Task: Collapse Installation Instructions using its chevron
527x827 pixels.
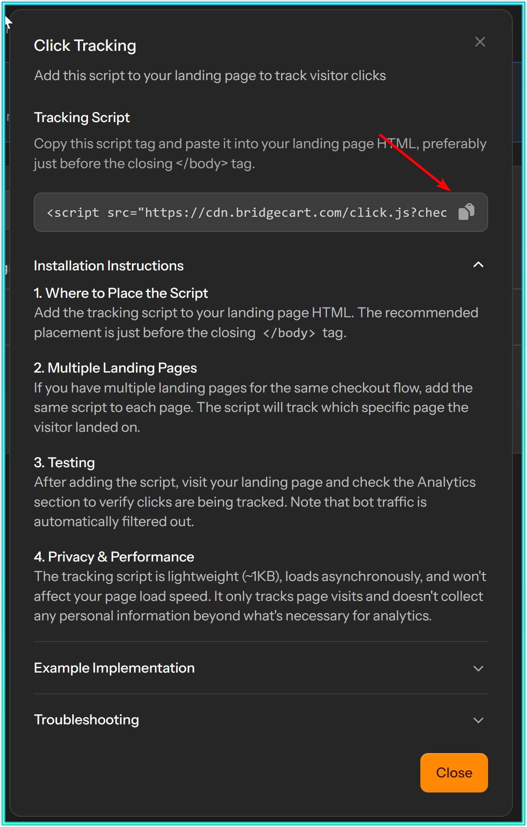Action: point(478,265)
